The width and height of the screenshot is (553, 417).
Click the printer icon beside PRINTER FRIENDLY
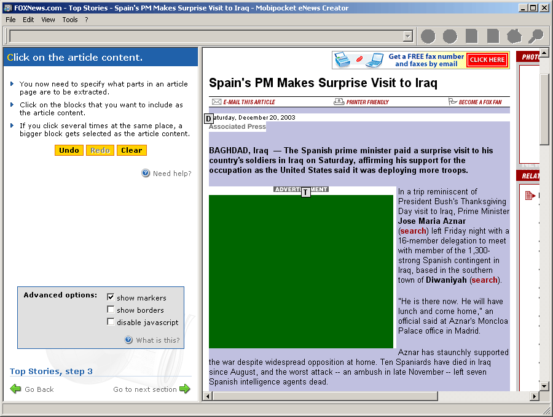pos(339,102)
